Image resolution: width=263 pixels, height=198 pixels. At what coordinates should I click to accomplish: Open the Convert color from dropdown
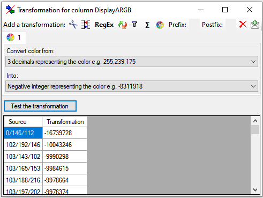(x=132, y=62)
